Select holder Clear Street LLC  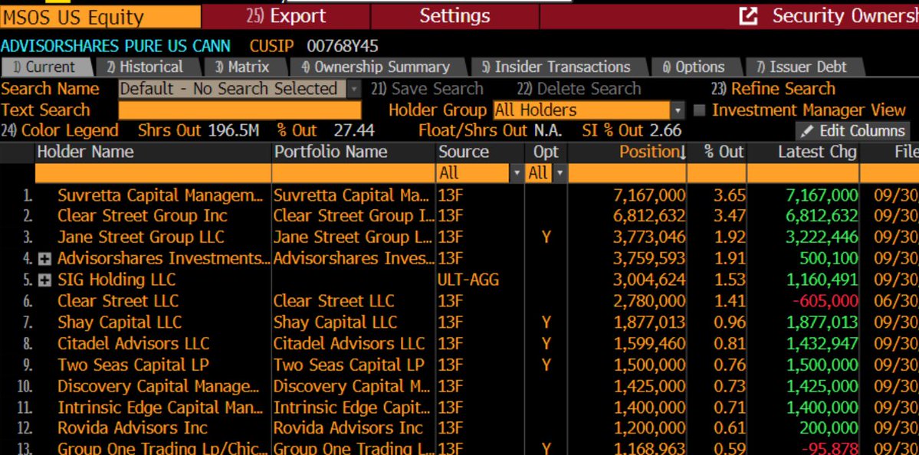tap(118, 302)
